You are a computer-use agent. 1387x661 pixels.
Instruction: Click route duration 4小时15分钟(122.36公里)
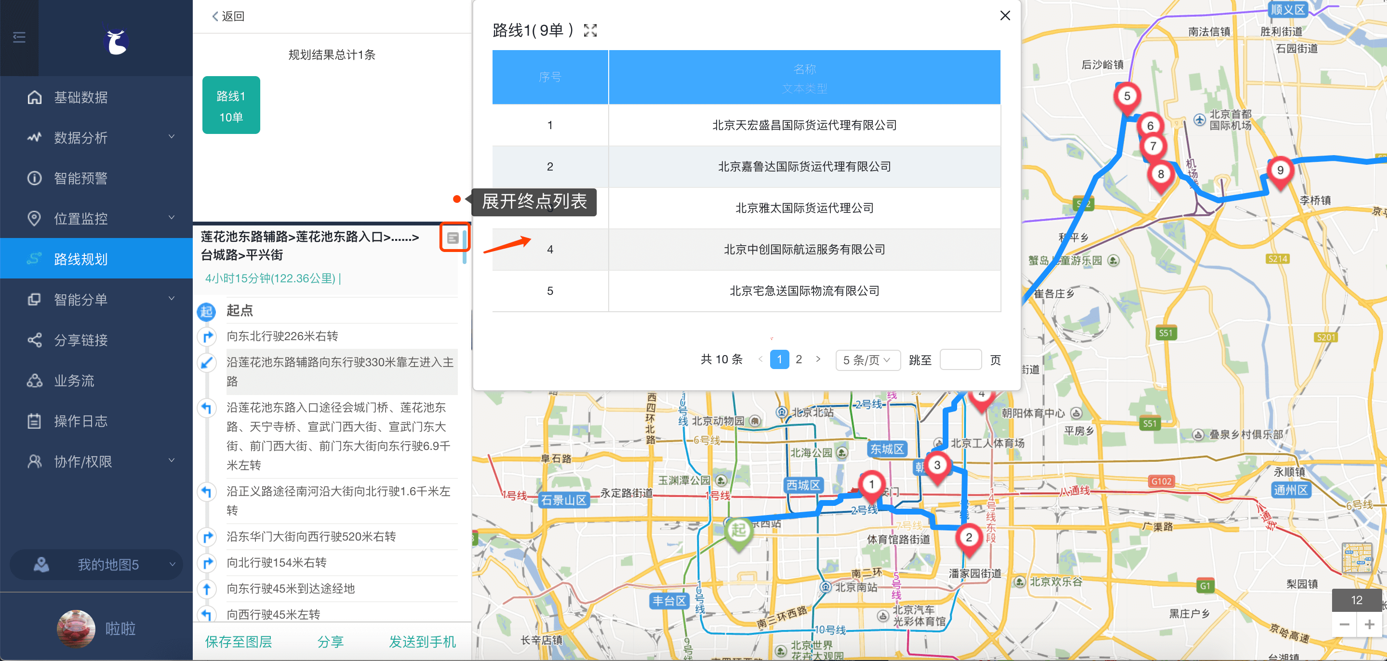270,278
